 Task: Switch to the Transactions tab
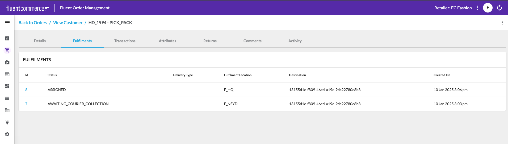click(x=125, y=41)
